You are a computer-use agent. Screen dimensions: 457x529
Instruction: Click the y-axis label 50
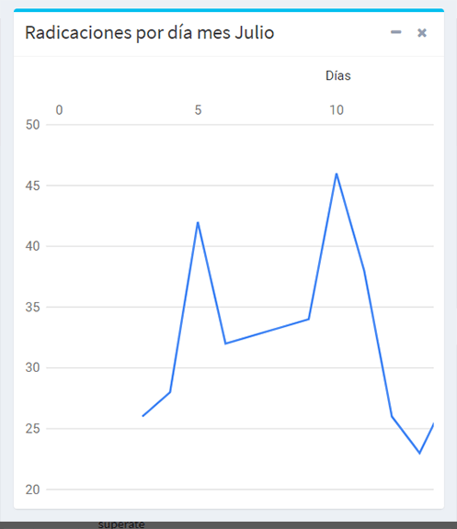(x=32, y=125)
